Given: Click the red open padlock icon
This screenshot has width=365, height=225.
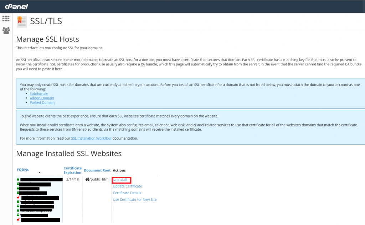Looking at the screenshot, I should point(18,197).
